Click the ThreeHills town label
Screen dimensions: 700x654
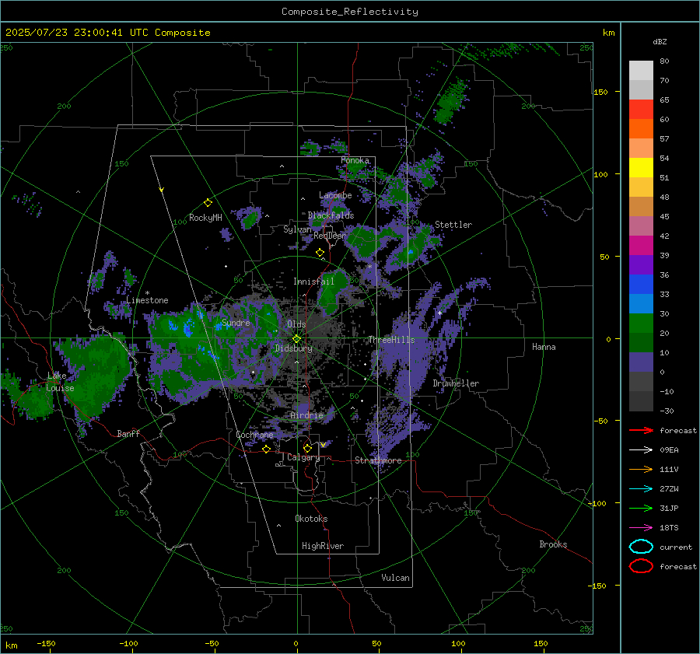click(391, 340)
